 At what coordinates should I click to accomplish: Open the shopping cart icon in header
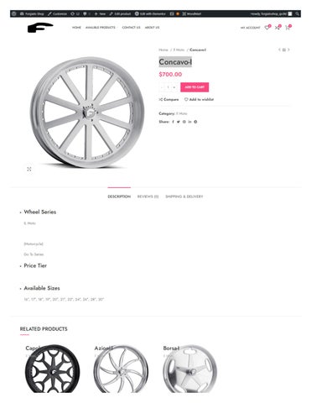point(288,28)
